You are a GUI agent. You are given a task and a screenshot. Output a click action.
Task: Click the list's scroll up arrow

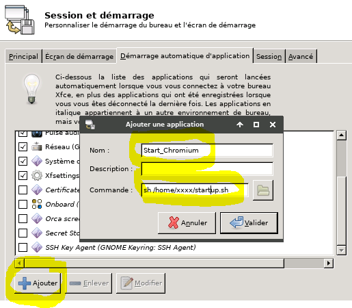click(341, 135)
